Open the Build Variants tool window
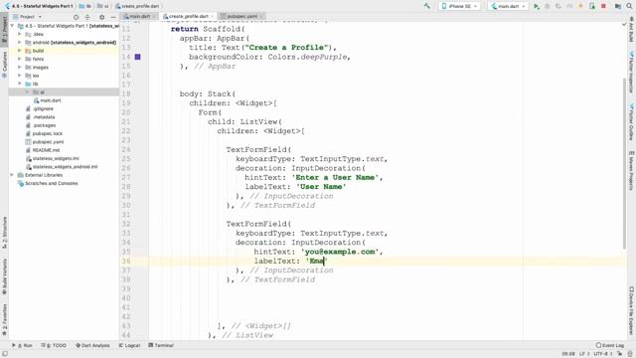The image size is (636, 358). point(4,276)
